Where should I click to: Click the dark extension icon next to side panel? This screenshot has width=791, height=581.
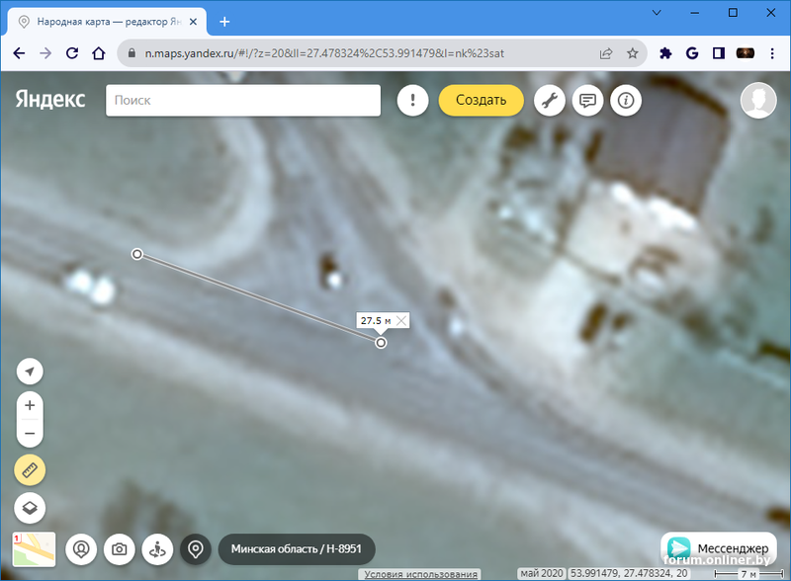coord(746,53)
